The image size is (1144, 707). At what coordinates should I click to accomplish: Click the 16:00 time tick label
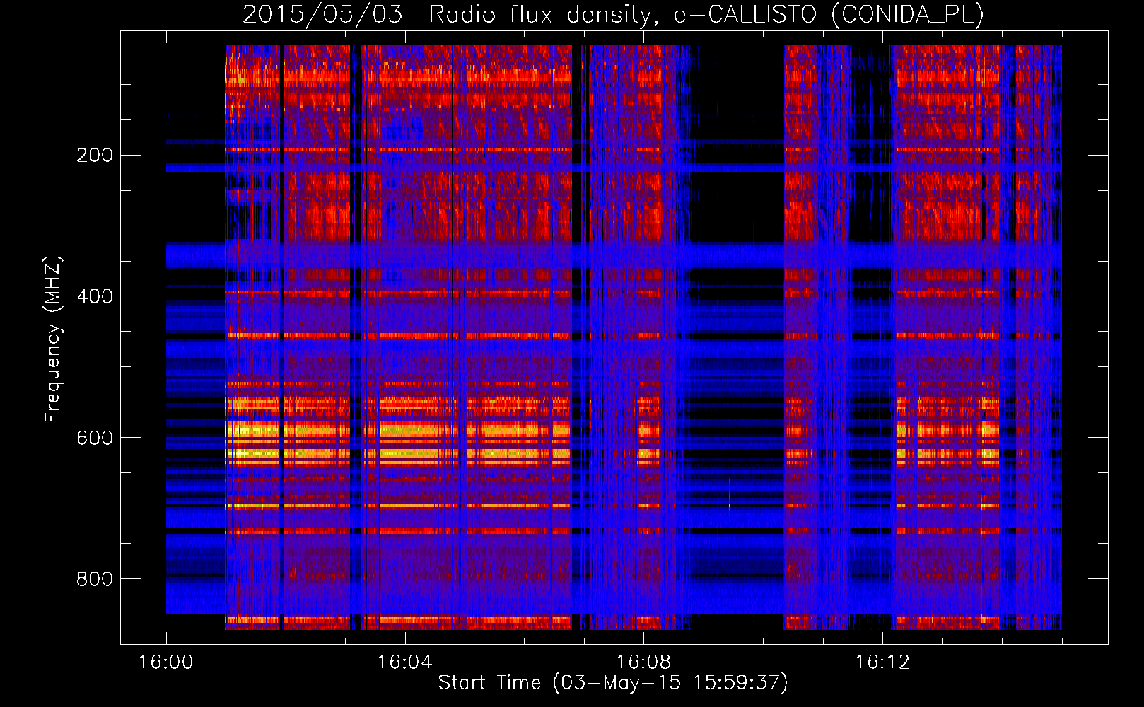[x=166, y=662]
